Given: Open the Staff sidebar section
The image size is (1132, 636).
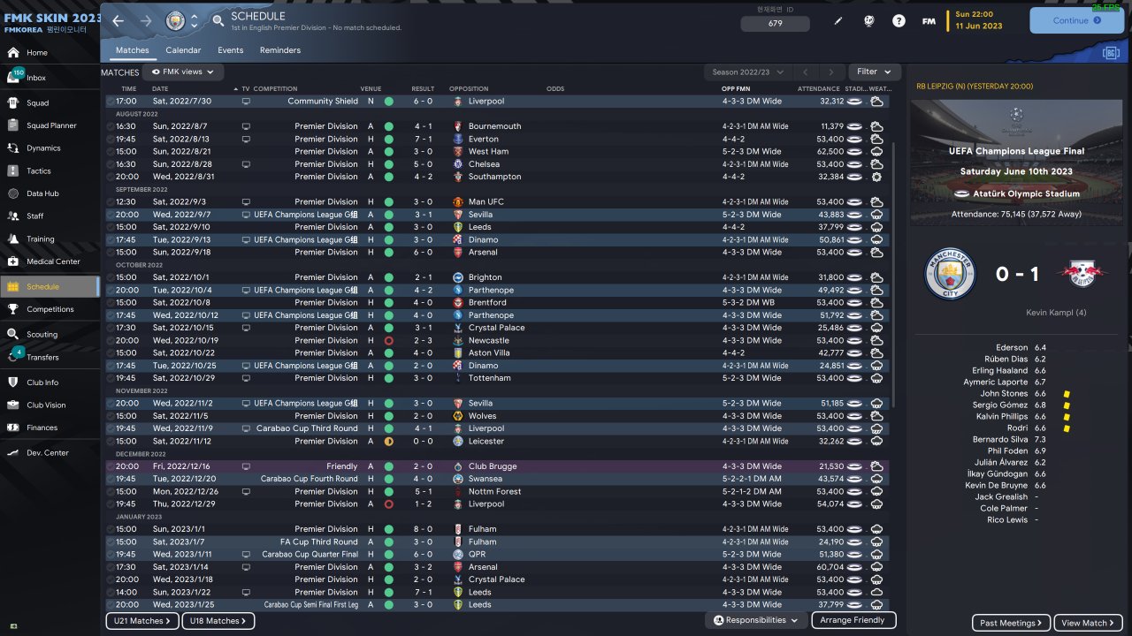Looking at the screenshot, I should click(x=50, y=216).
